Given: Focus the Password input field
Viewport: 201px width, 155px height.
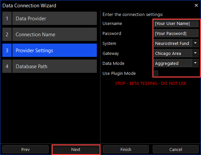Looking at the screenshot, I should click(x=176, y=34).
